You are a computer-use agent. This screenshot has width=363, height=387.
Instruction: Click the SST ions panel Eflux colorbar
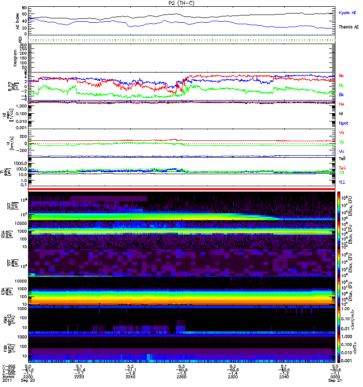pos(339,206)
